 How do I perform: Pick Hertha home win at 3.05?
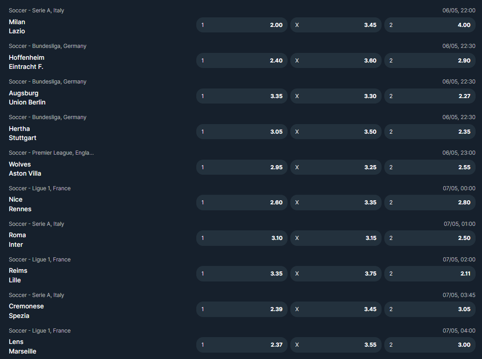coord(242,132)
